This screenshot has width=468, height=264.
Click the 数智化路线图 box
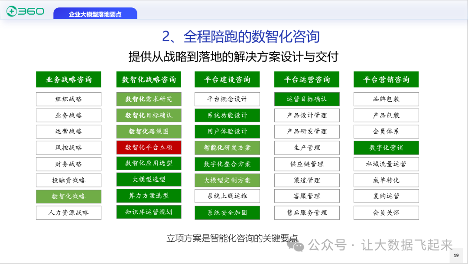click(149, 132)
